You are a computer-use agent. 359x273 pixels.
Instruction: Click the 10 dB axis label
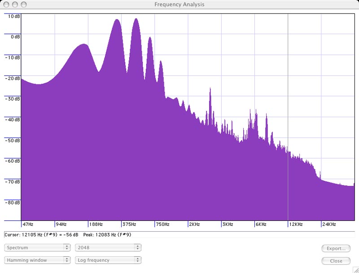[14, 16]
